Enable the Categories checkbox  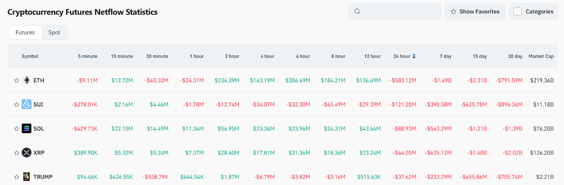[x=518, y=12]
